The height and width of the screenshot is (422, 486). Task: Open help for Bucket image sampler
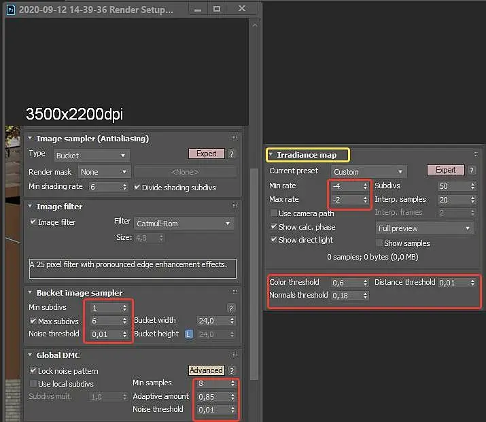click(x=230, y=308)
